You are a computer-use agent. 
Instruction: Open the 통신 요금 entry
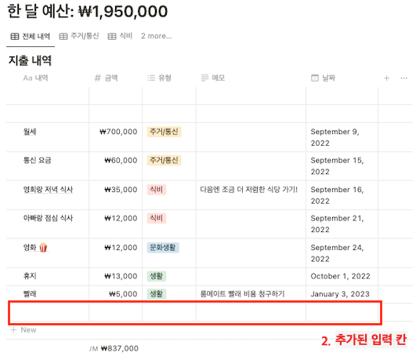coord(37,160)
